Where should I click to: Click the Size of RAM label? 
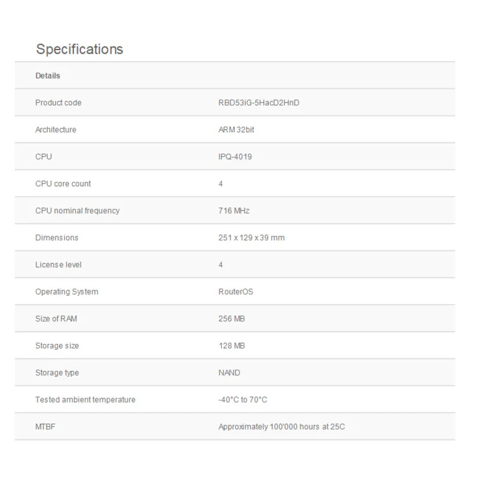[x=56, y=318]
